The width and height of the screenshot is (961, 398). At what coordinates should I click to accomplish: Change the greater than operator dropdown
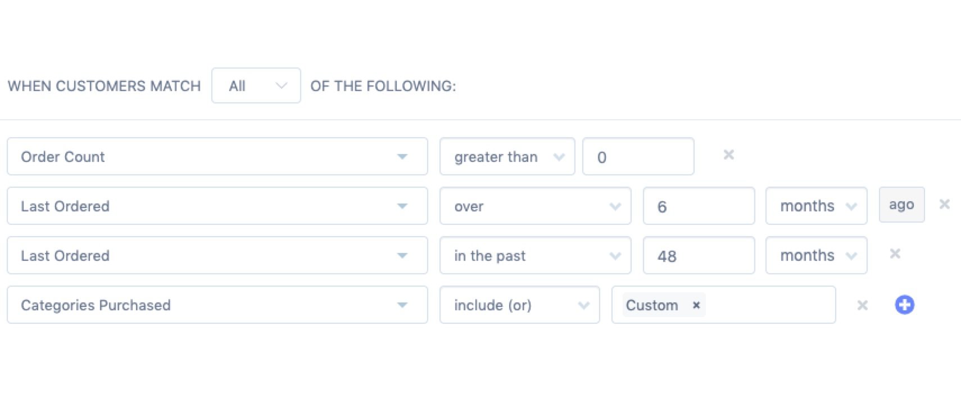tap(507, 156)
